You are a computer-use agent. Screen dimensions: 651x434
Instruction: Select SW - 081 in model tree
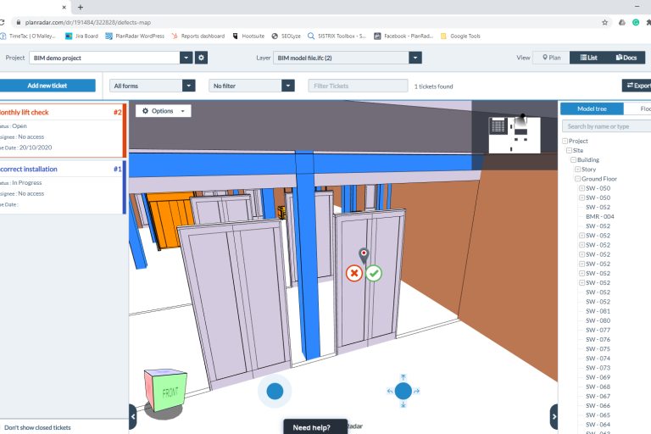click(598, 311)
